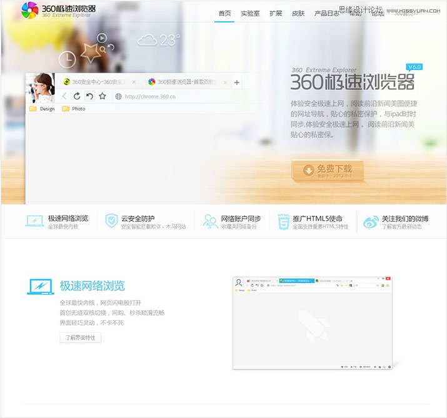This screenshot has height=418, width=447.
Task: Click the star outline icon in banner
Action: tap(90, 53)
